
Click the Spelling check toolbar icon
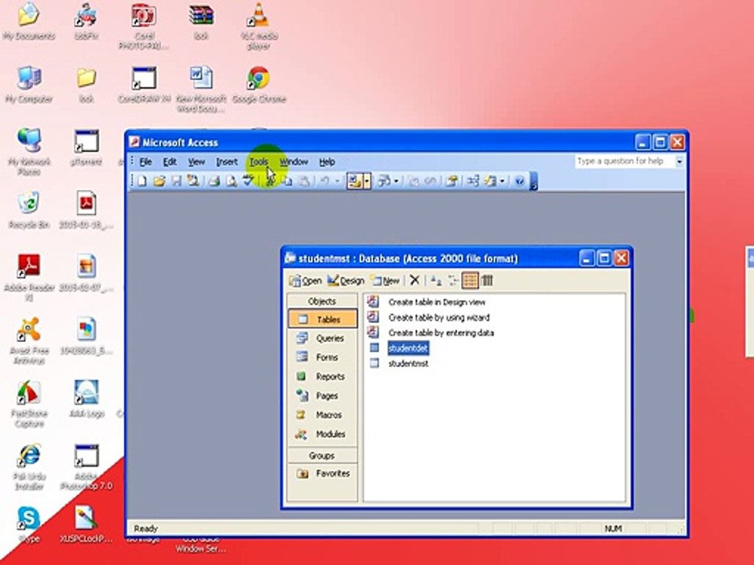click(248, 181)
